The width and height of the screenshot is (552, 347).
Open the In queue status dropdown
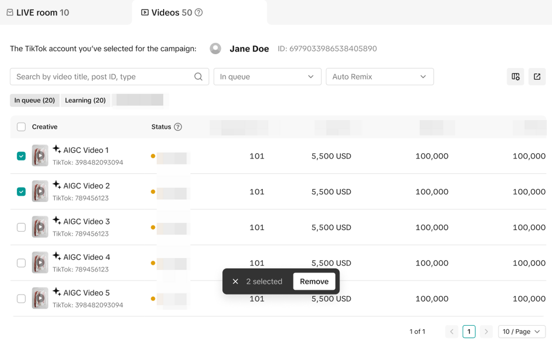click(x=267, y=77)
